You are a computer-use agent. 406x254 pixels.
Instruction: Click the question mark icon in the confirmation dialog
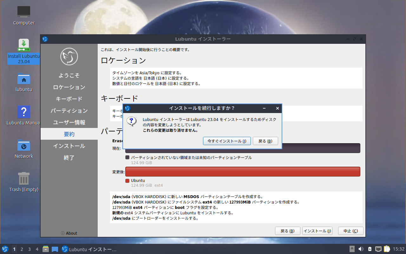[x=131, y=121]
